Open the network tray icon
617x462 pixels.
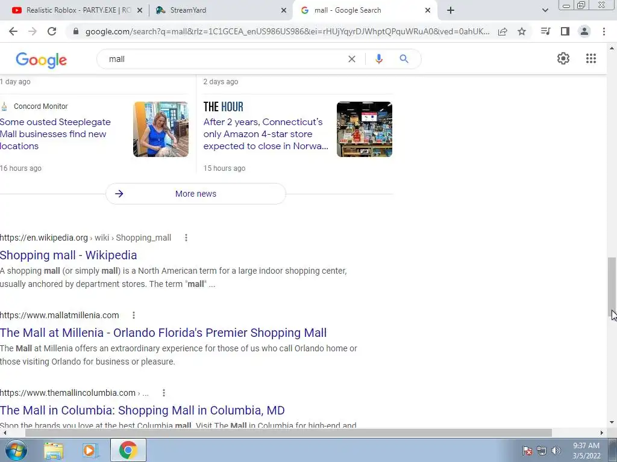coord(542,451)
